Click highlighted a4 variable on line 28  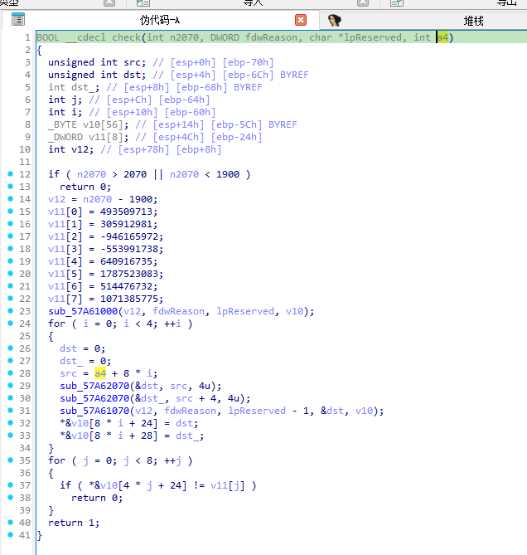click(x=99, y=373)
